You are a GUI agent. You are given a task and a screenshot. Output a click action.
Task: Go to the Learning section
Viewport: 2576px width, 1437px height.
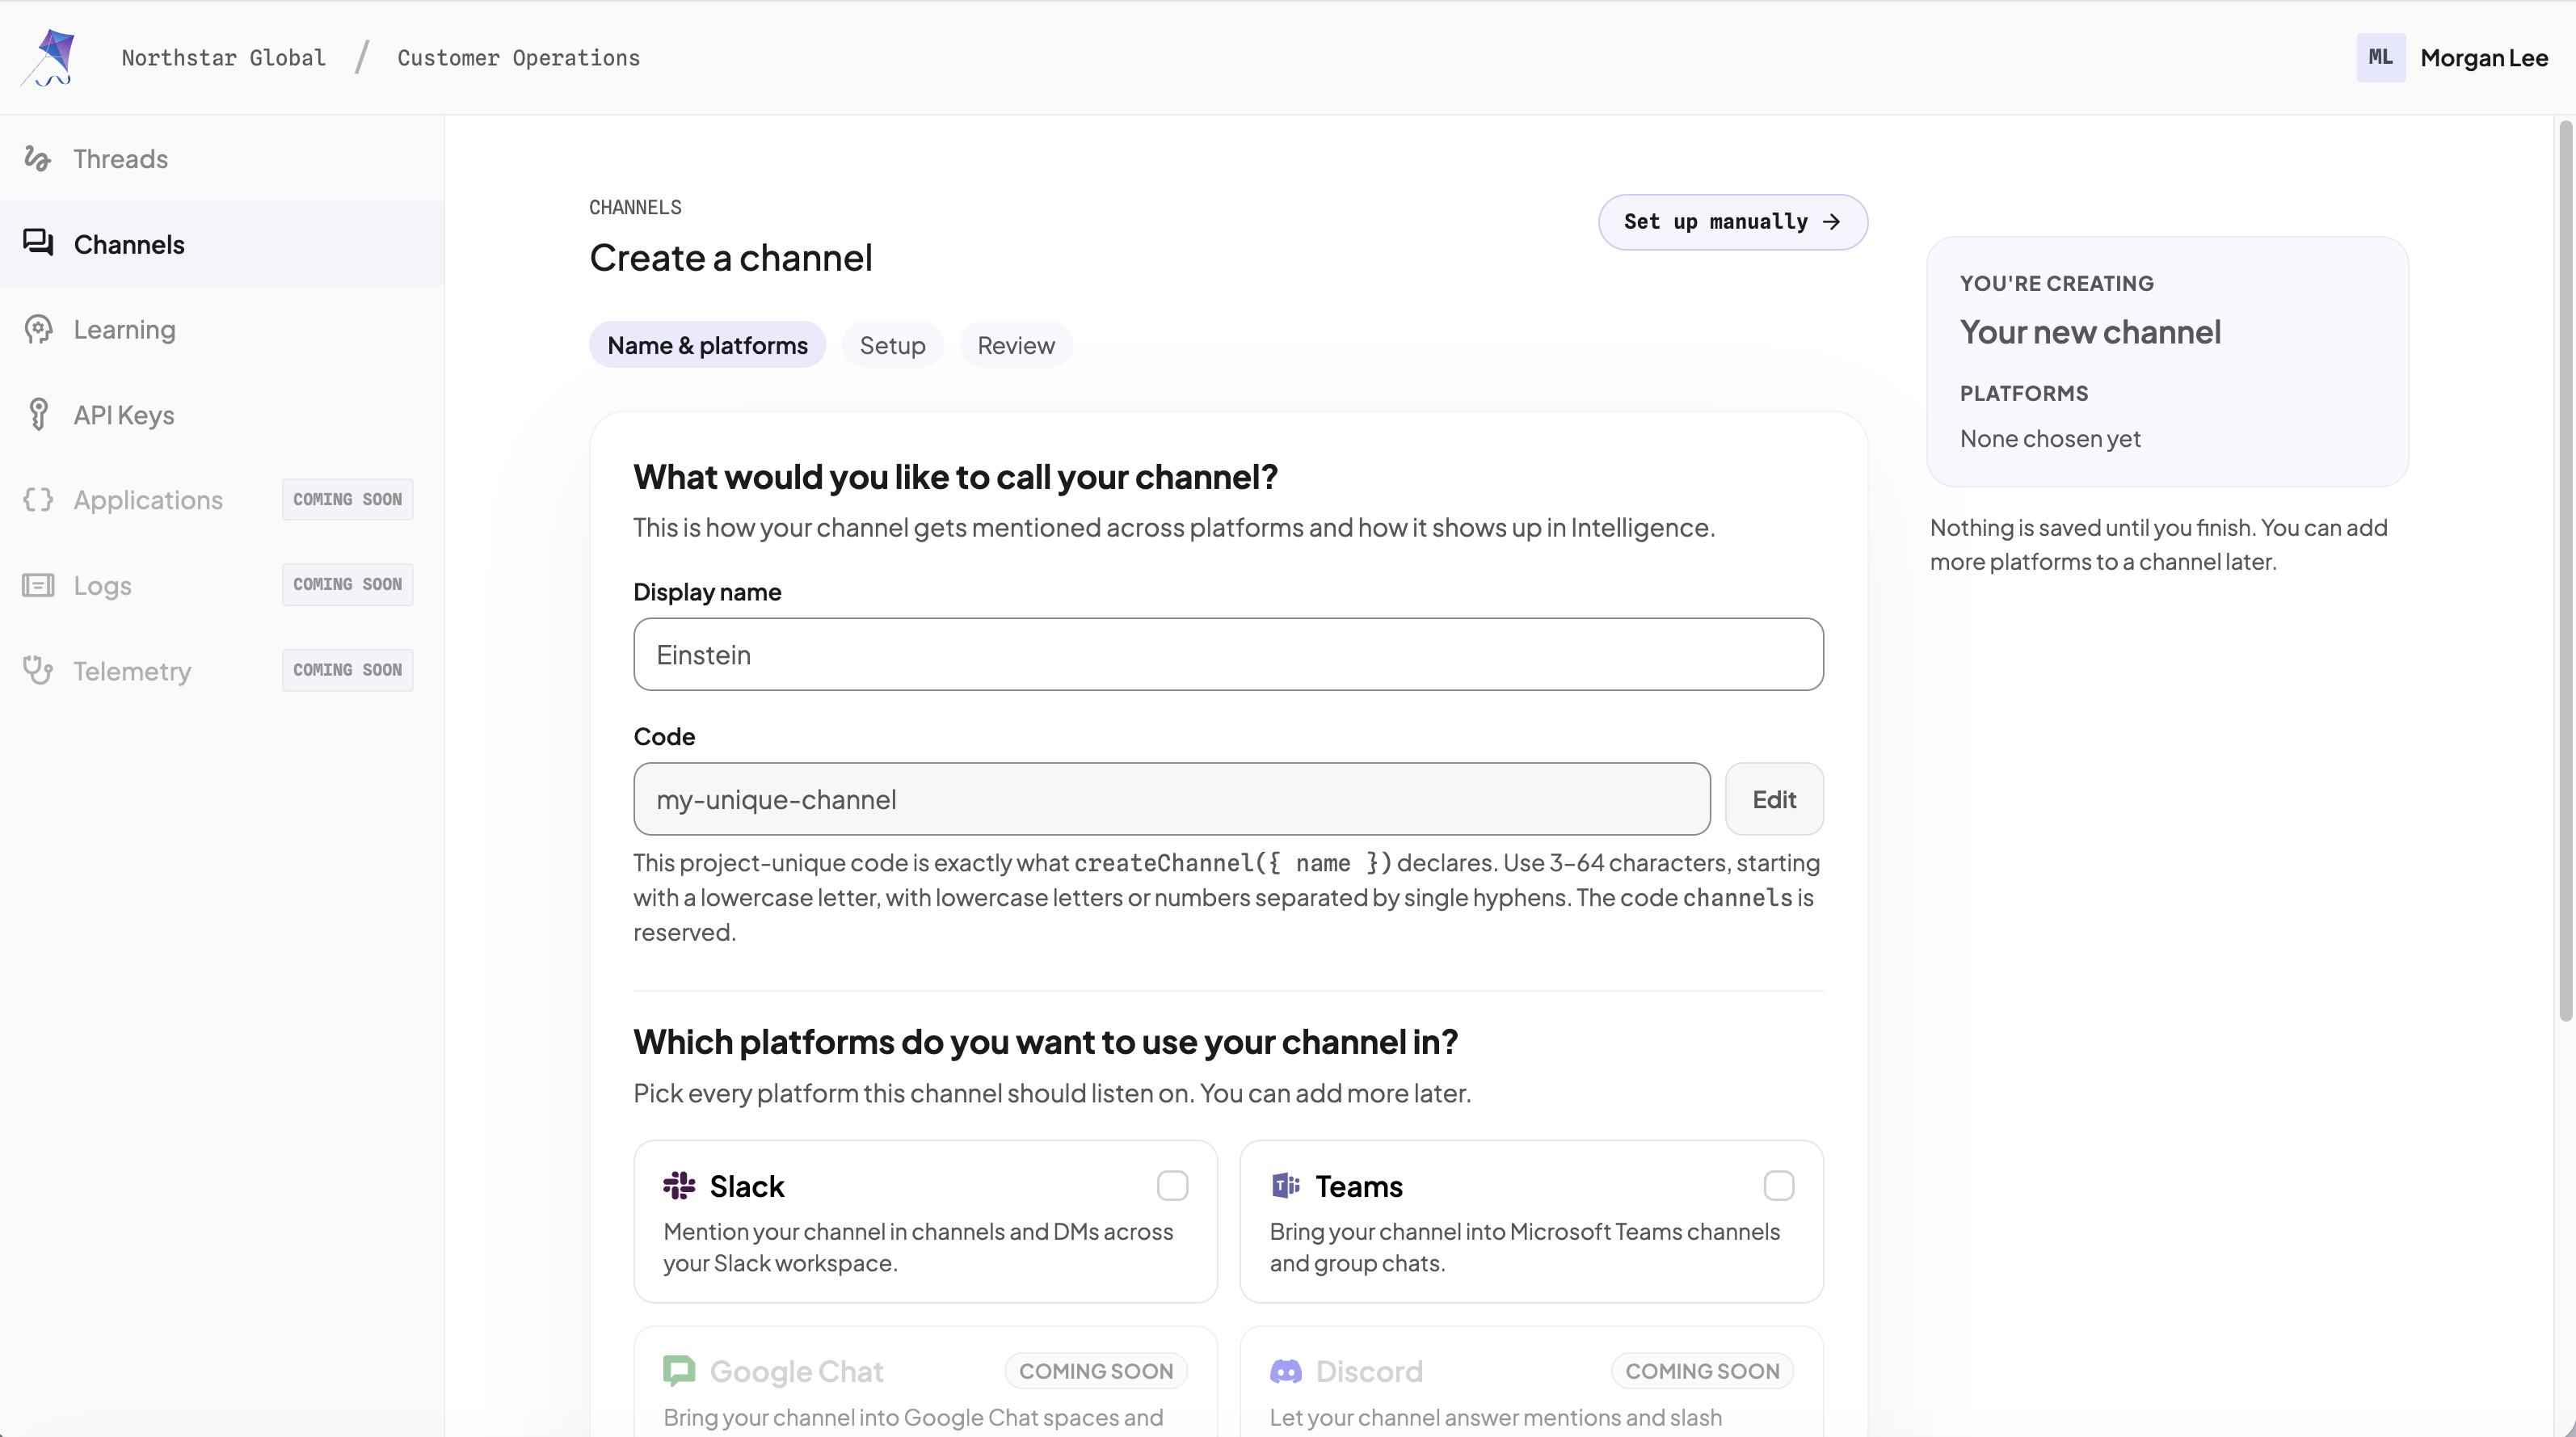(222, 329)
